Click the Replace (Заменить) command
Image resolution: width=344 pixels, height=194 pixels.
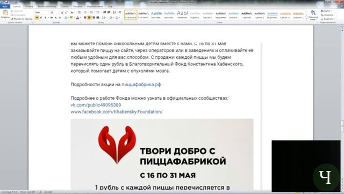click(x=327, y=15)
